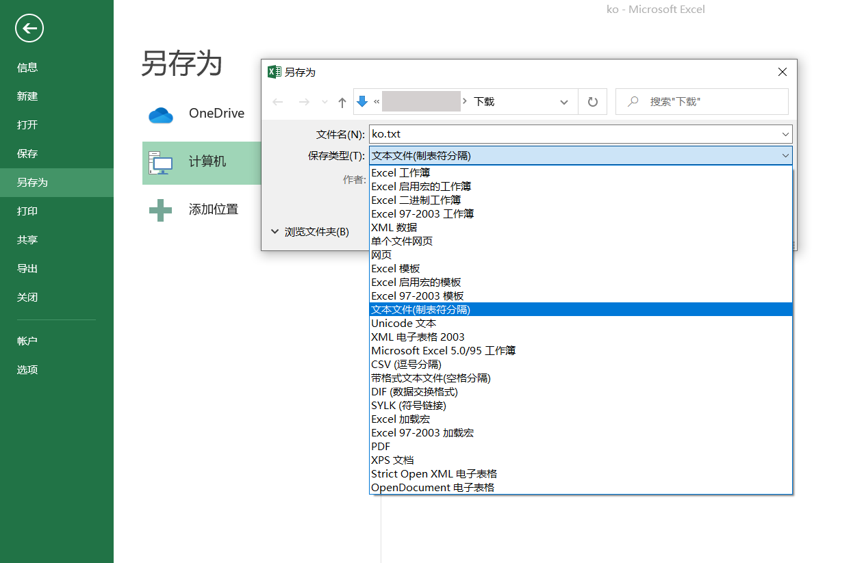Choose XPS 文档 file type

[581, 460]
